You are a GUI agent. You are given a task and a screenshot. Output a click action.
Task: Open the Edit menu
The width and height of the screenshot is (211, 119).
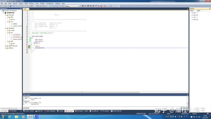click(6, 4)
